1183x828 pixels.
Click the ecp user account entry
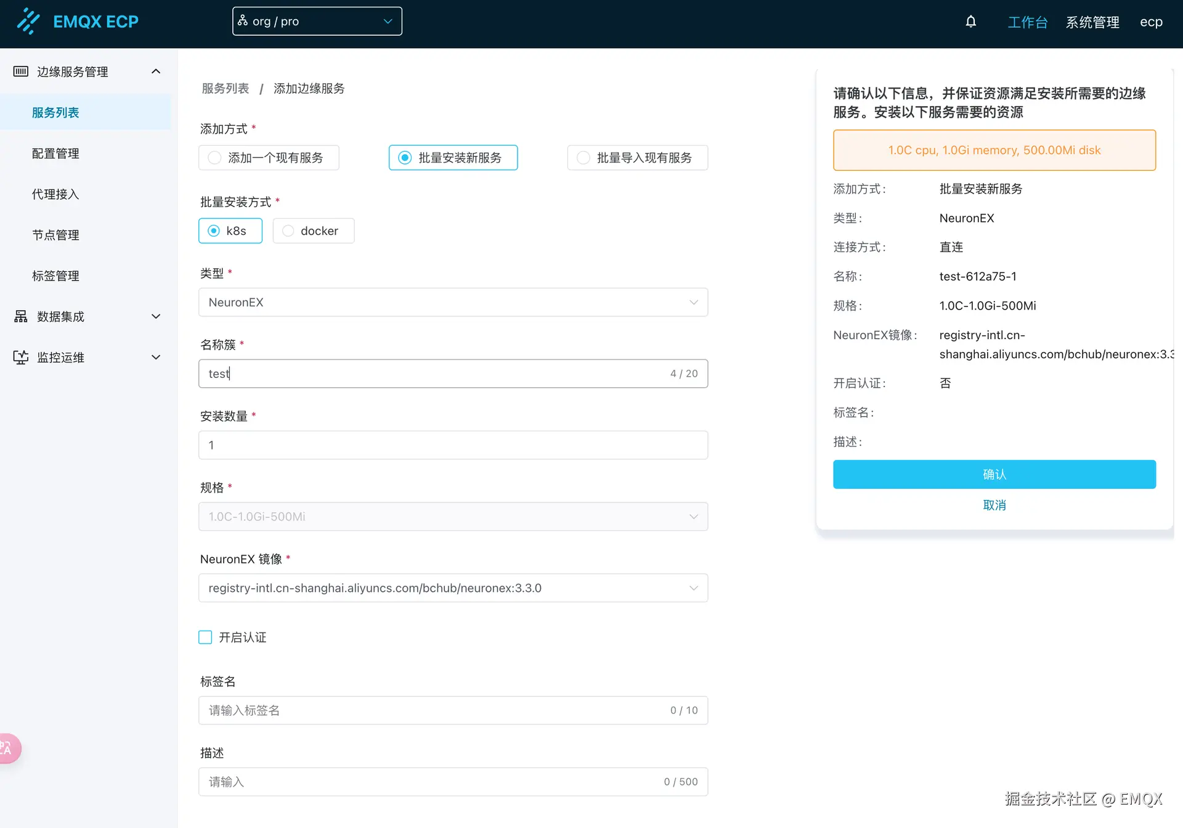[1151, 22]
